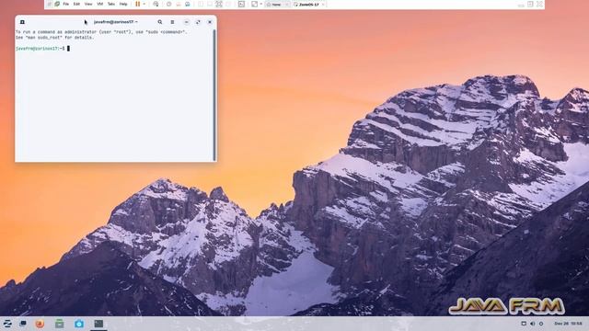The height and width of the screenshot is (331, 589).
Task: Enter full screen mode icon
Action: click(x=219, y=4)
